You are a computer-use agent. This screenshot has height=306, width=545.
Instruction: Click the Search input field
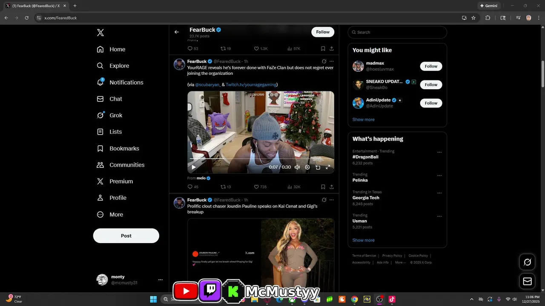point(397,32)
